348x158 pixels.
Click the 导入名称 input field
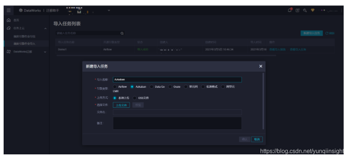(177, 80)
